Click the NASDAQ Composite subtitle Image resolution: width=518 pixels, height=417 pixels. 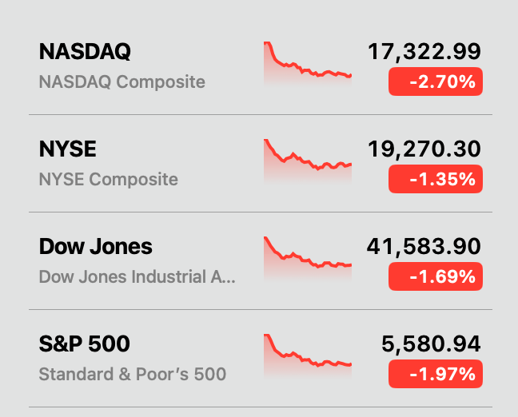tap(122, 81)
